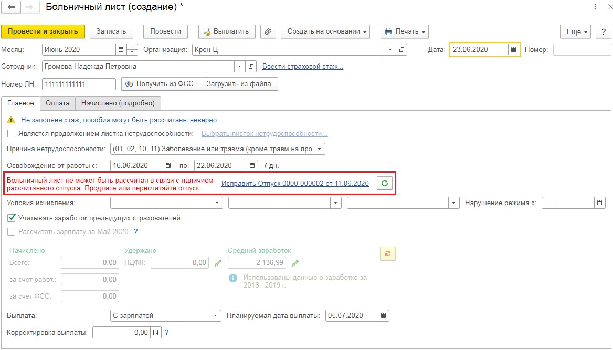This screenshot has width=613, height=350.
Task: Click the pencil icon next to НДФЛ
Action: point(218,263)
